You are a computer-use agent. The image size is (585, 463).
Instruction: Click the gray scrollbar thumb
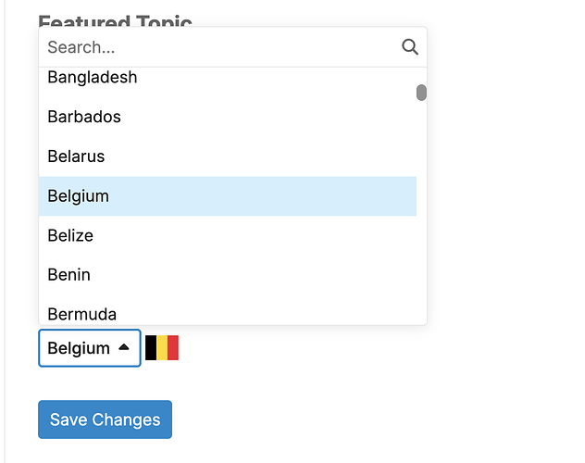coord(421,93)
